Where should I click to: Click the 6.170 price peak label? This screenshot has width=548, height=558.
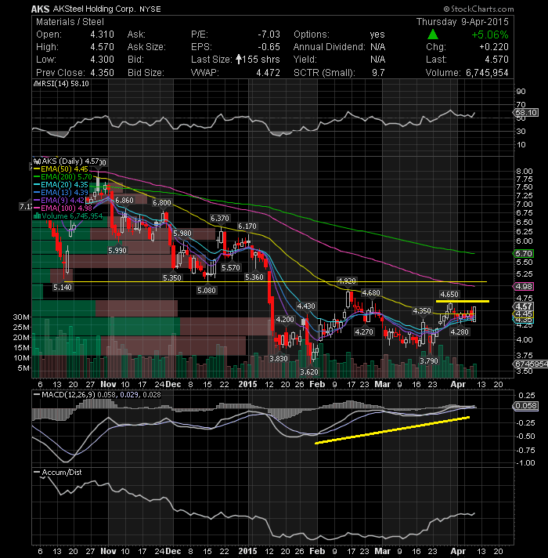coord(247,226)
